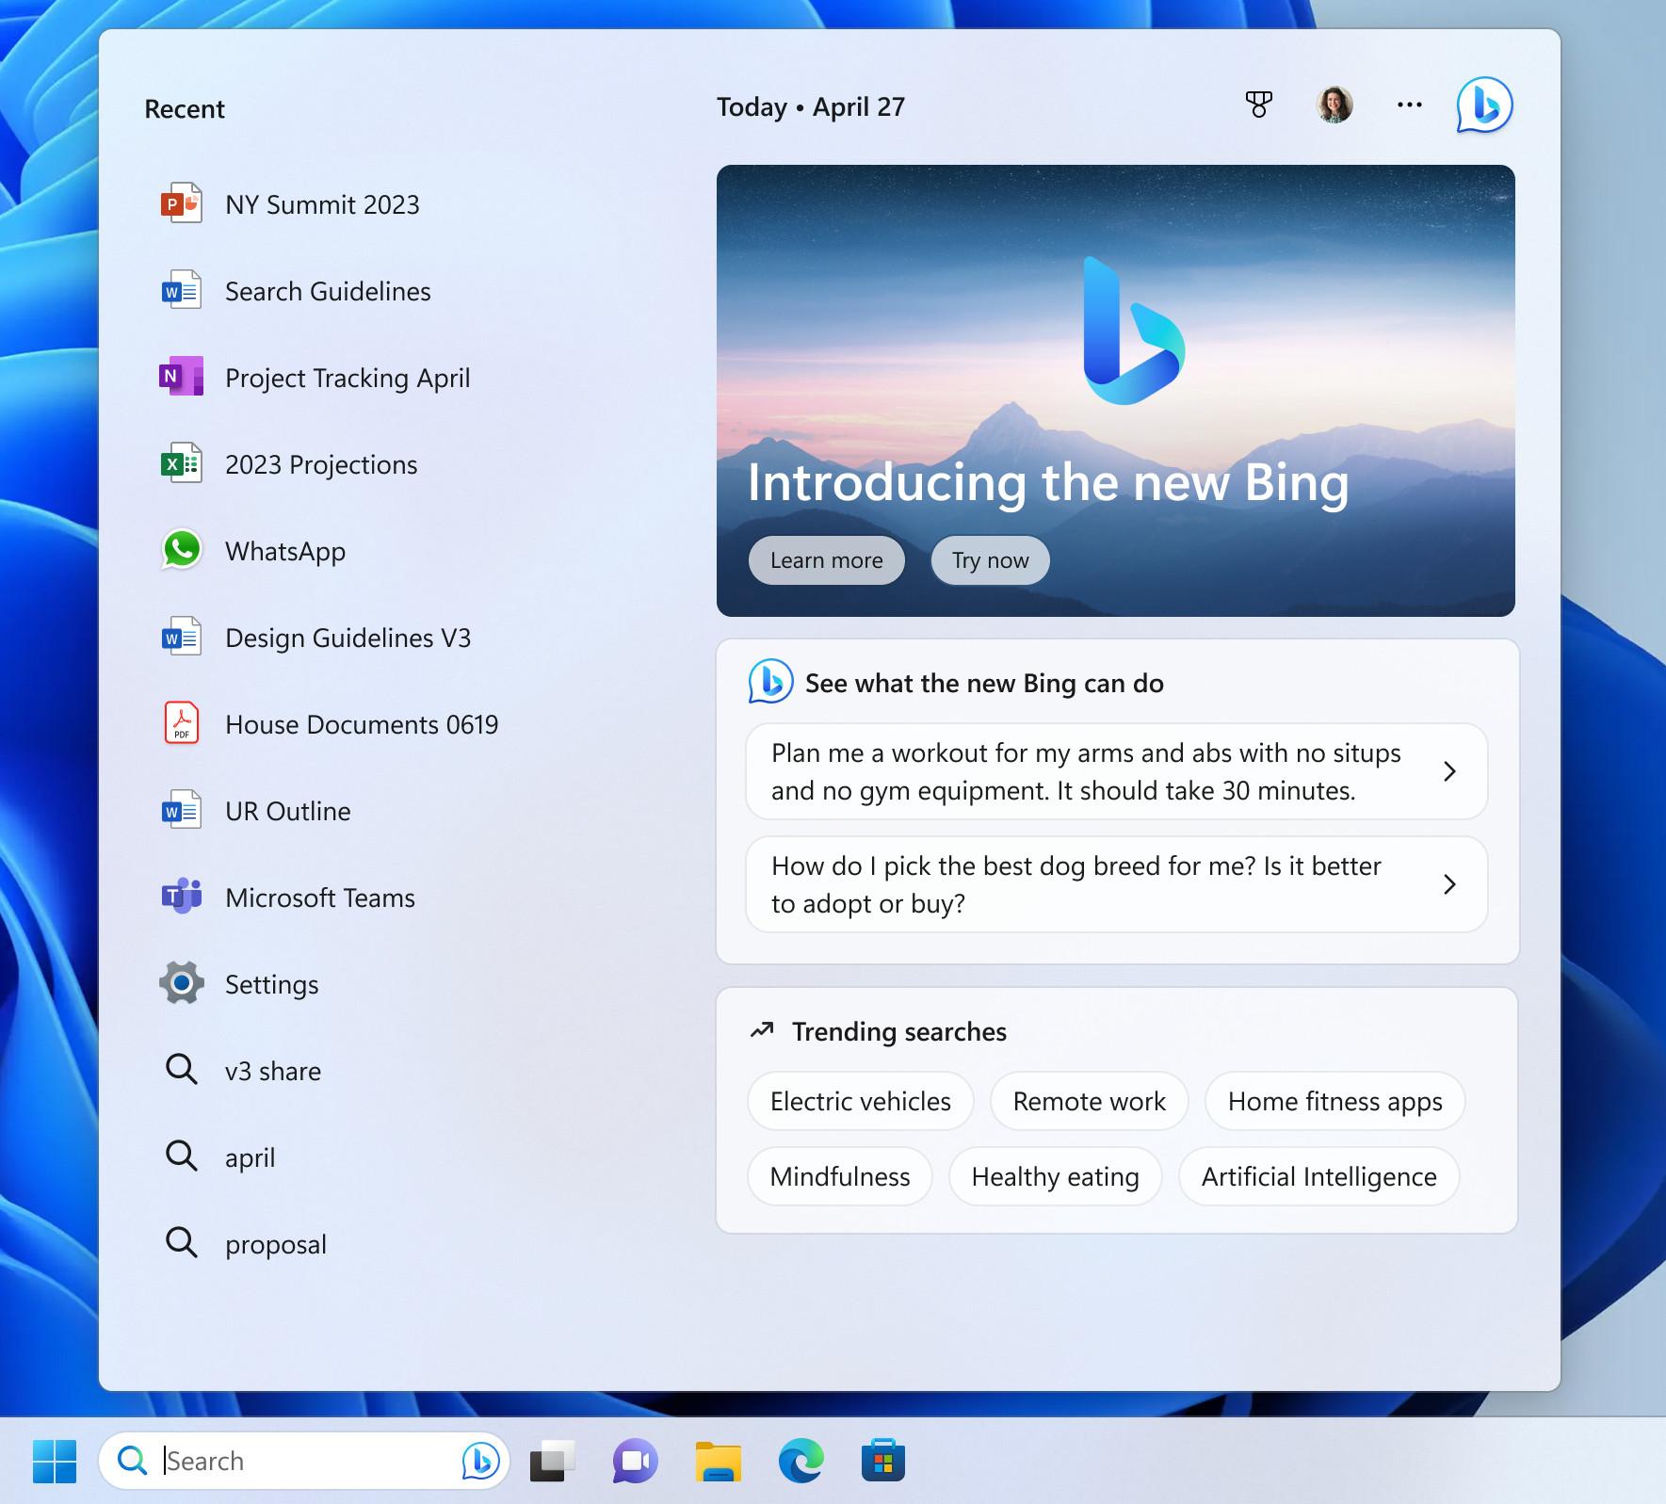Image resolution: width=1666 pixels, height=1504 pixels.
Task: Select the Electric vehicles trending search
Action: point(860,1101)
